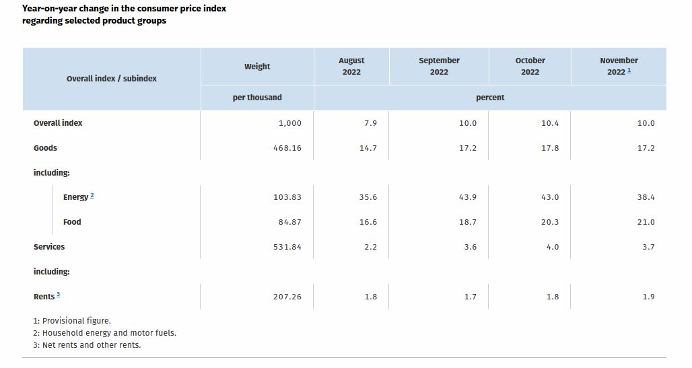
Task: Click the Energy weight value 103.83
Action: pos(287,197)
